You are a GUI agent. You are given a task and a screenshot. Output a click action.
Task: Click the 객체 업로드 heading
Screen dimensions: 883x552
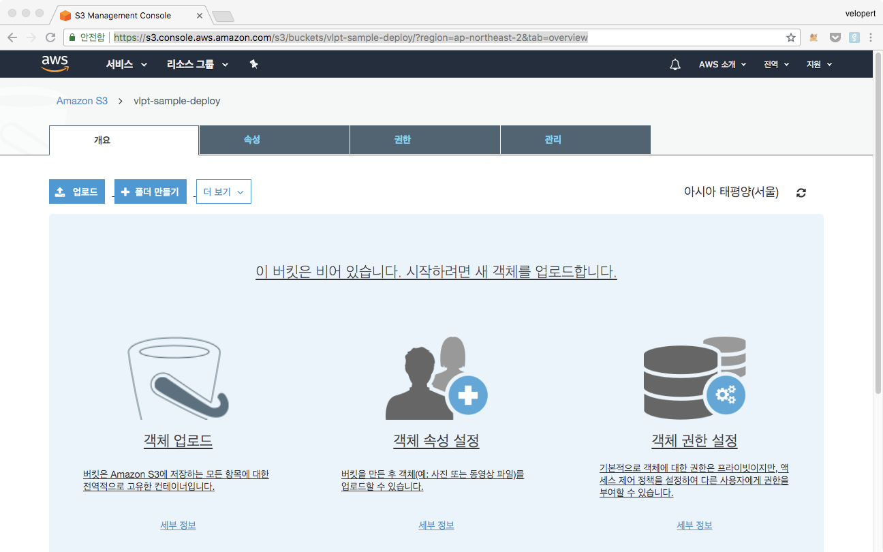point(179,440)
